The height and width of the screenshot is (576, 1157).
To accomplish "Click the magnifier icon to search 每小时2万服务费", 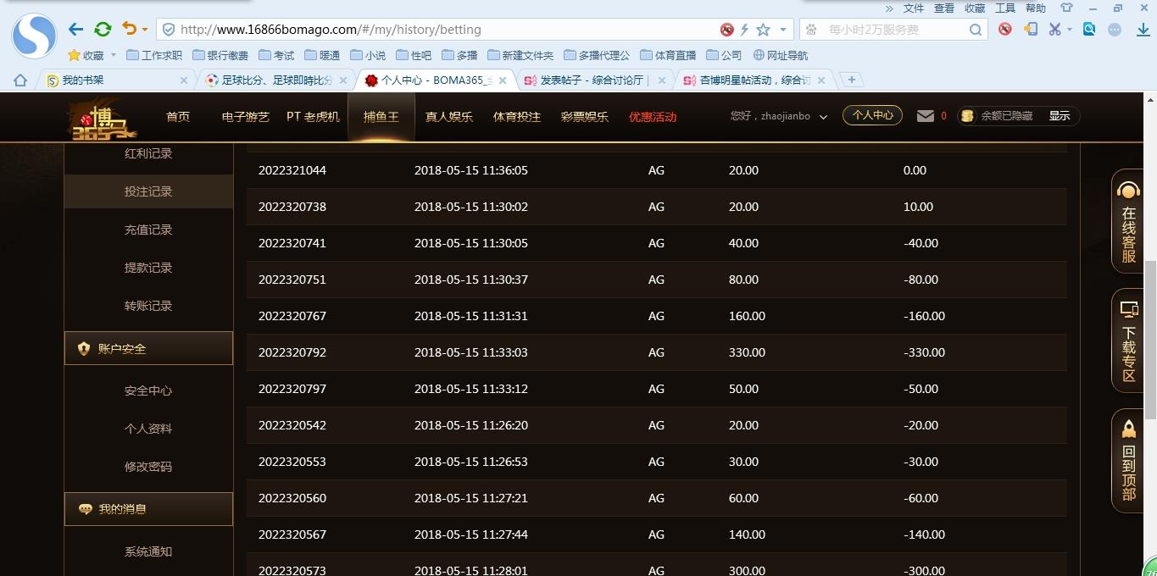I will [x=975, y=29].
